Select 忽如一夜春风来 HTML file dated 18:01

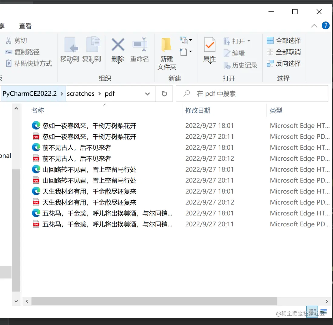(89, 126)
